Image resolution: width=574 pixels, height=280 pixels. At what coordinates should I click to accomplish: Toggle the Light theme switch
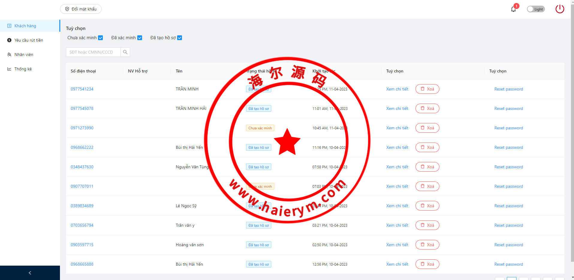[536, 9]
